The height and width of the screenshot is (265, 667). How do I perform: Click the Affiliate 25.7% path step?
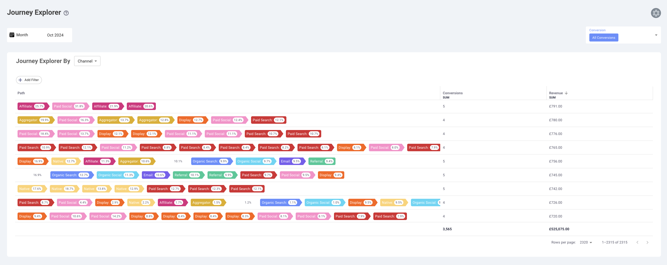[33, 106]
